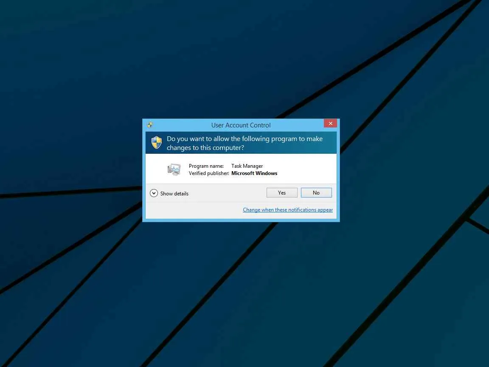Image resolution: width=489 pixels, height=367 pixels.
Task: Click No to deny the program
Action: [x=316, y=192]
